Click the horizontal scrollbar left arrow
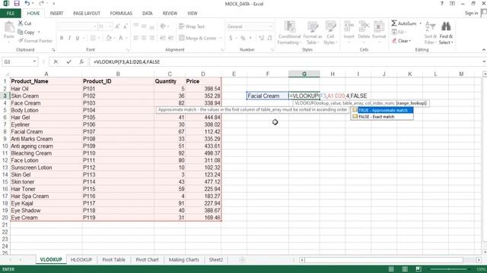 [301, 260]
